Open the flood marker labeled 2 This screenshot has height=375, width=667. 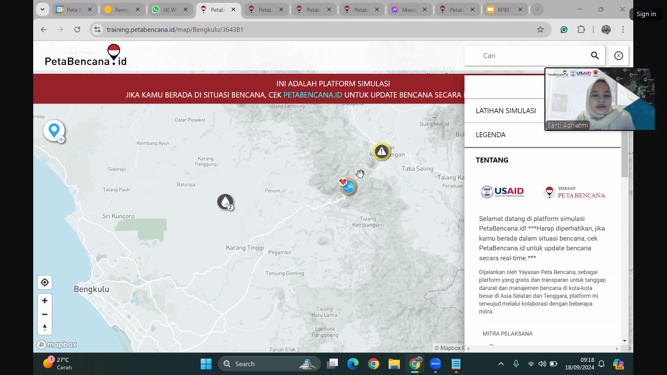coord(225,202)
